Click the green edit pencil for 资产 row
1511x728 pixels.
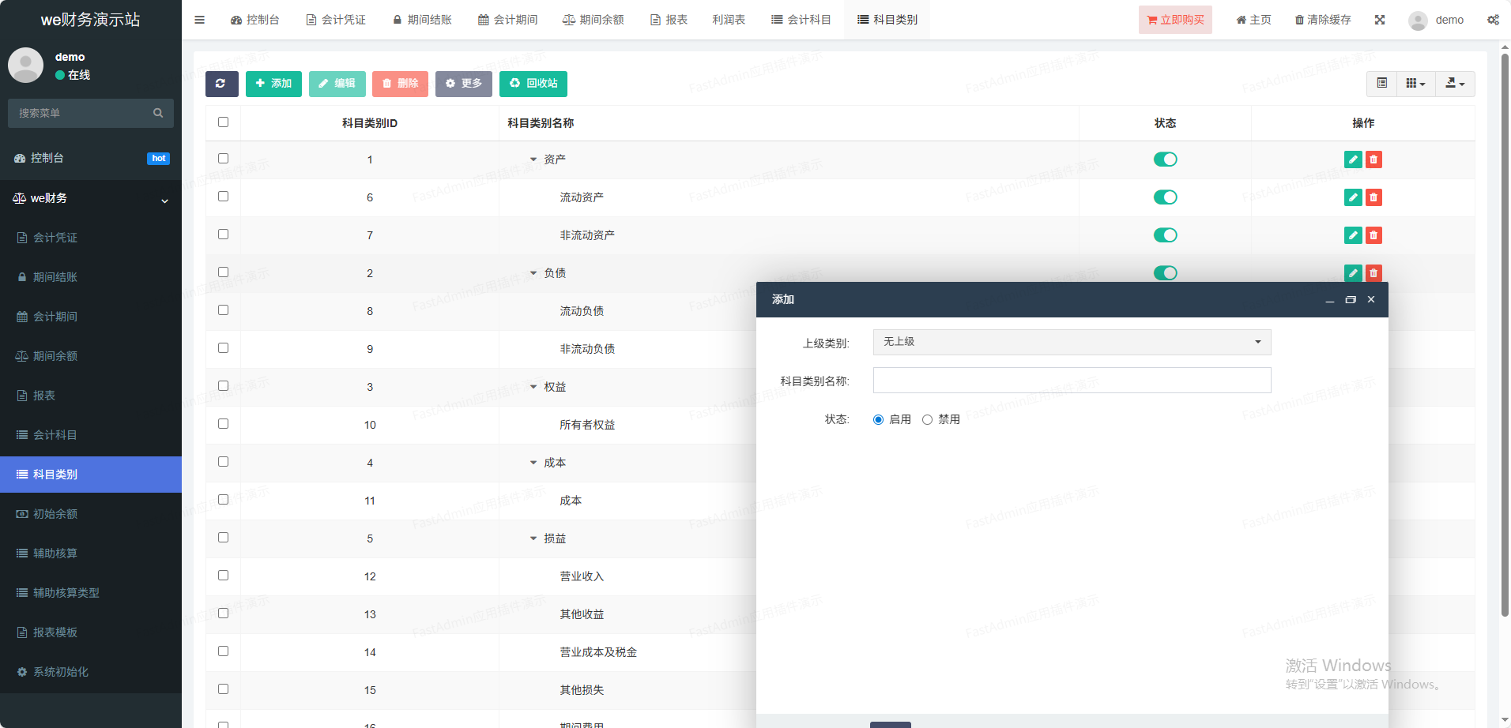tap(1352, 159)
